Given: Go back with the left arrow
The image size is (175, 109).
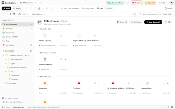Looking at the screenshot, I should (x=3, y=14).
